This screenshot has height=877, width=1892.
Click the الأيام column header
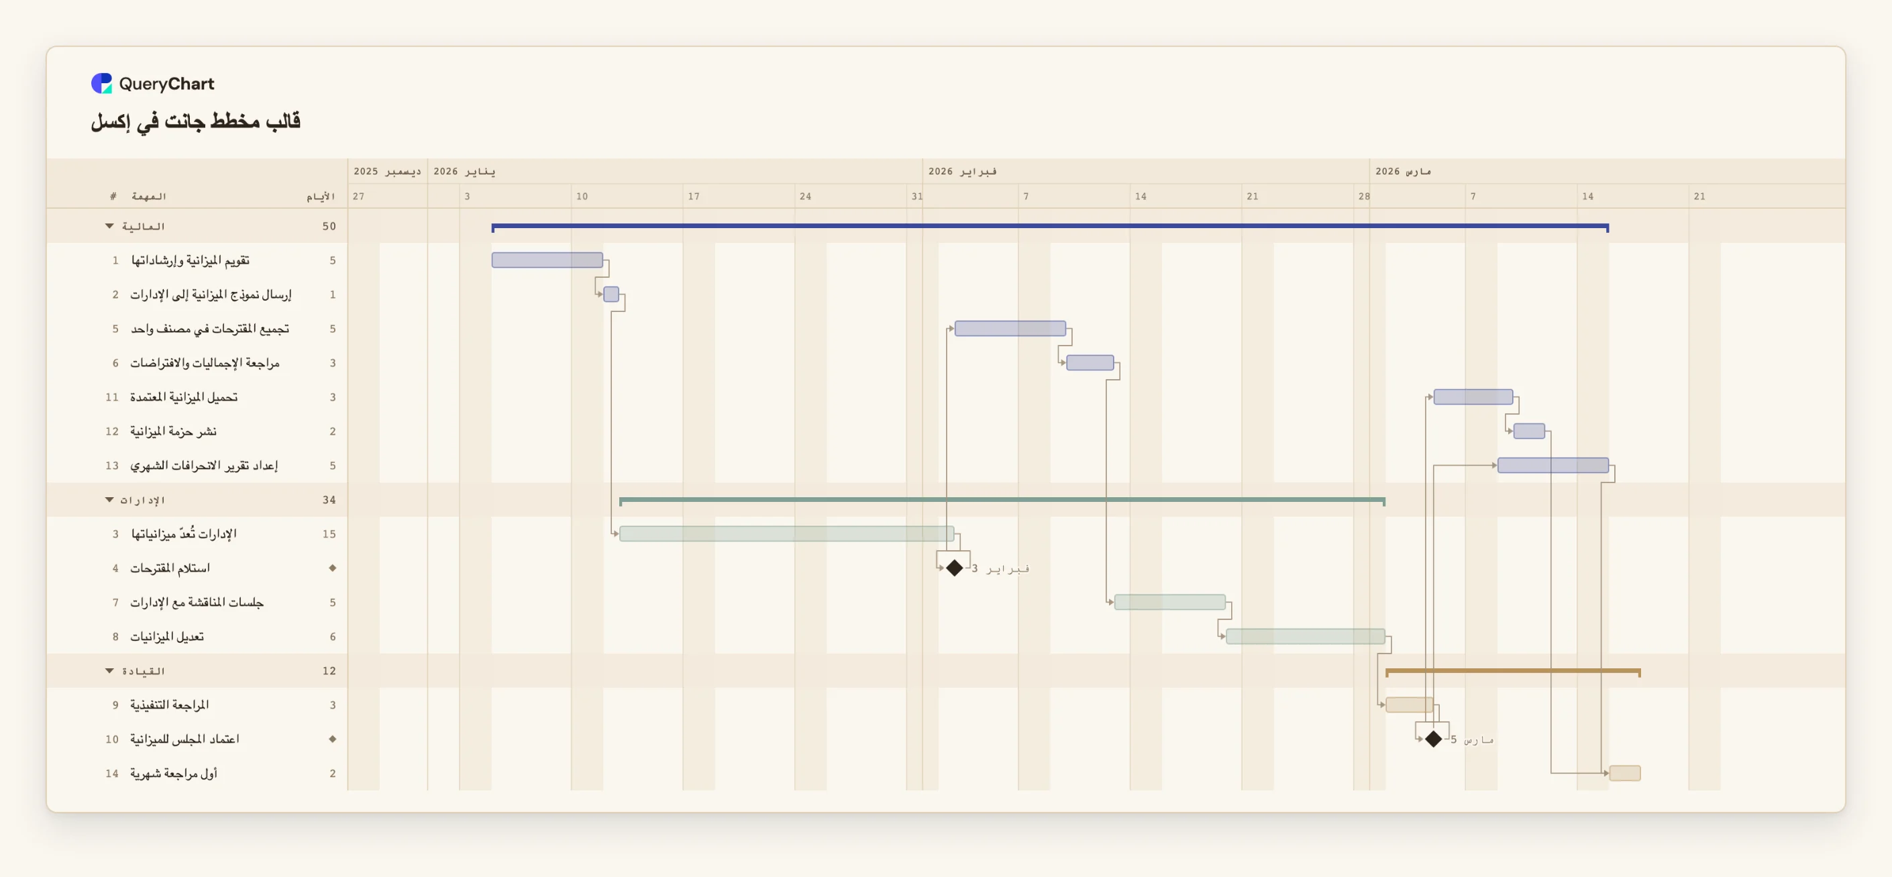click(321, 196)
